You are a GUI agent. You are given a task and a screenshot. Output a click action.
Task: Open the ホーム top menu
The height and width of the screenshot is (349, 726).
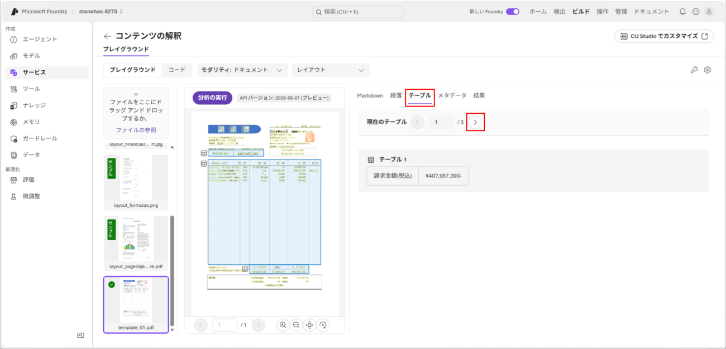pos(538,11)
